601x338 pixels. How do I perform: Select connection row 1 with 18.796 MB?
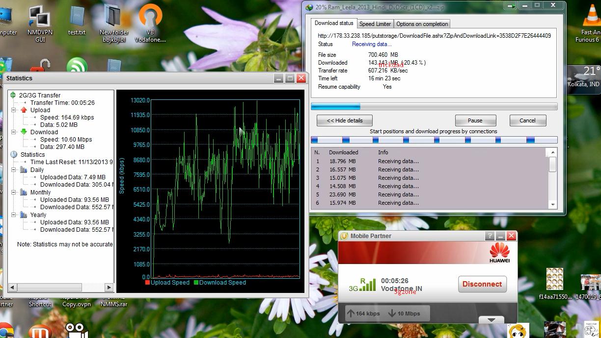click(429, 161)
